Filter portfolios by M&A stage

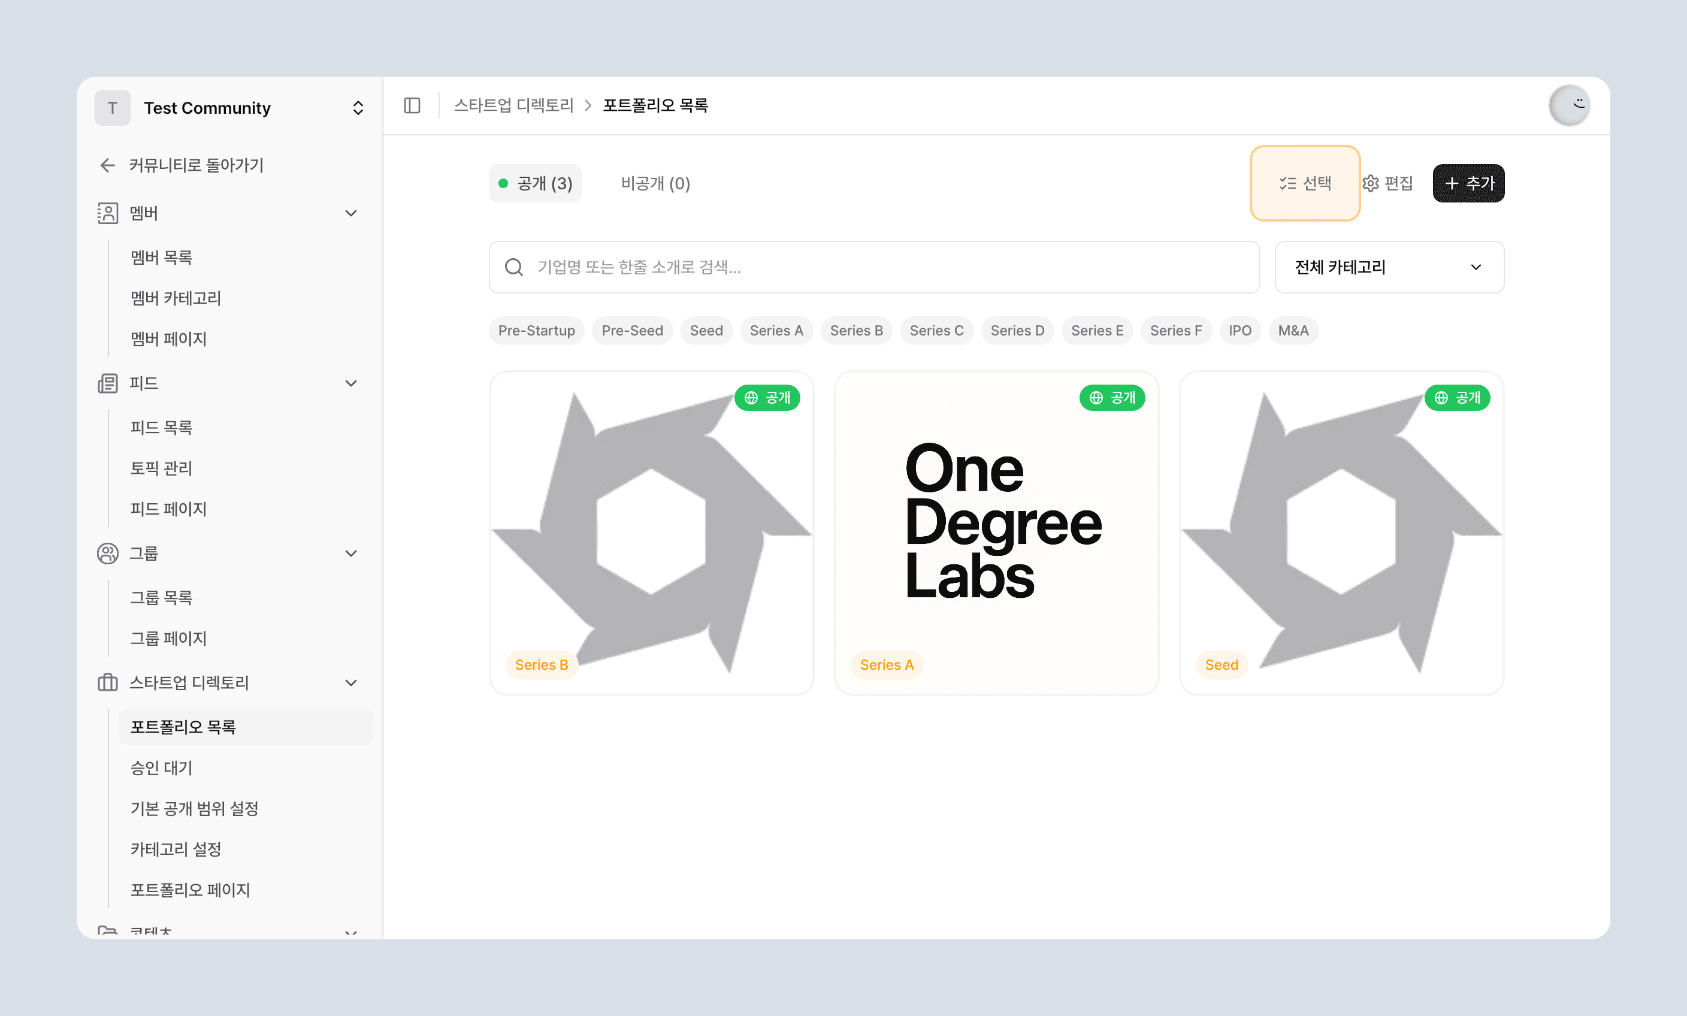[x=1293, y=331]
